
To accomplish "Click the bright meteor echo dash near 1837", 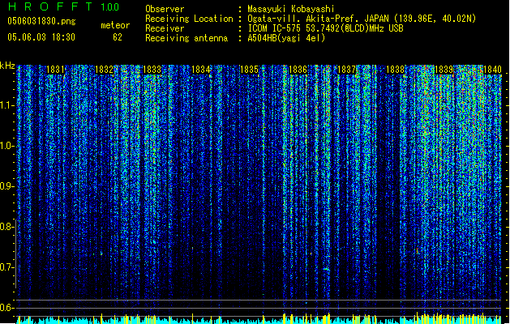I will tap(326, 269).
